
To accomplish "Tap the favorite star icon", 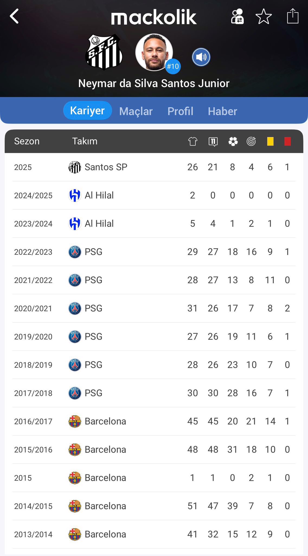I will click(264, 17).
